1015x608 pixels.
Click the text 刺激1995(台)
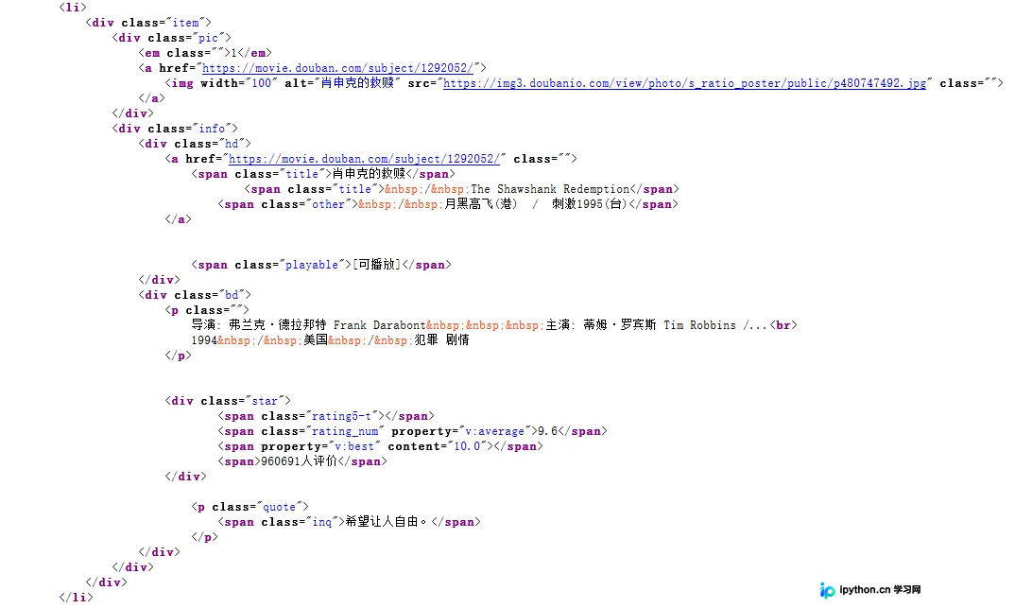589,204
